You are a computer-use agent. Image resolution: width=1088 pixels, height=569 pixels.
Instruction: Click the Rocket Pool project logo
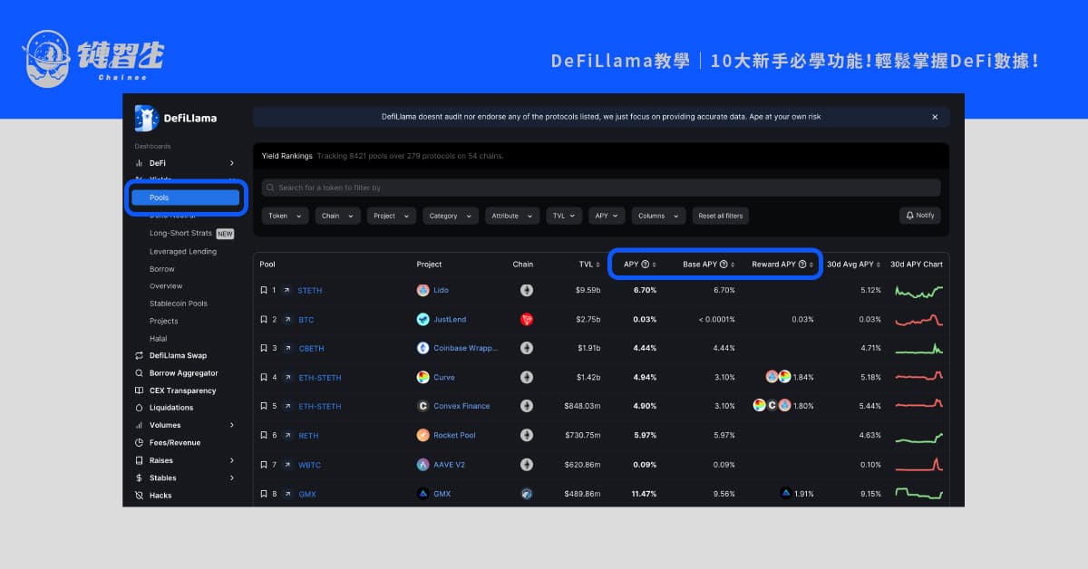coord(423,436)
